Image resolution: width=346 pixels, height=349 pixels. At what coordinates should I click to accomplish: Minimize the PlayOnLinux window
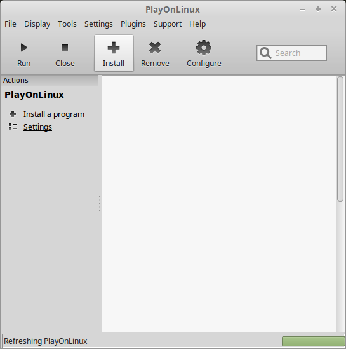click(x=302, y=10)
